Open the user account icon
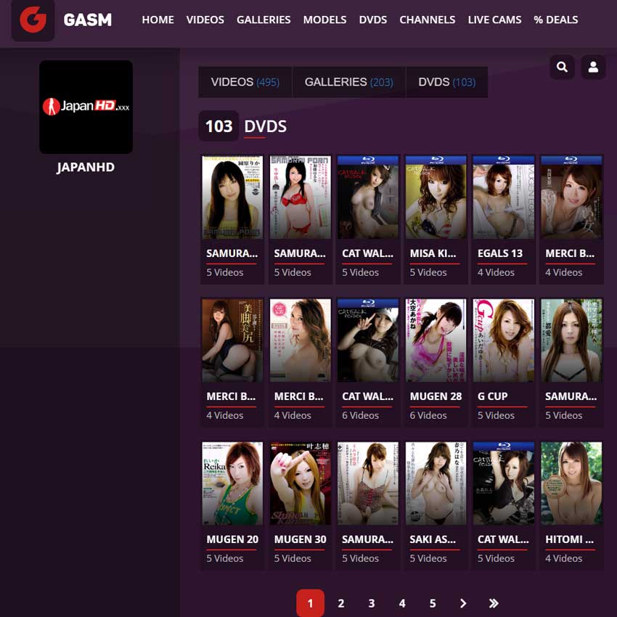Viewport: 617px width, 617px height. coord(593,67)
